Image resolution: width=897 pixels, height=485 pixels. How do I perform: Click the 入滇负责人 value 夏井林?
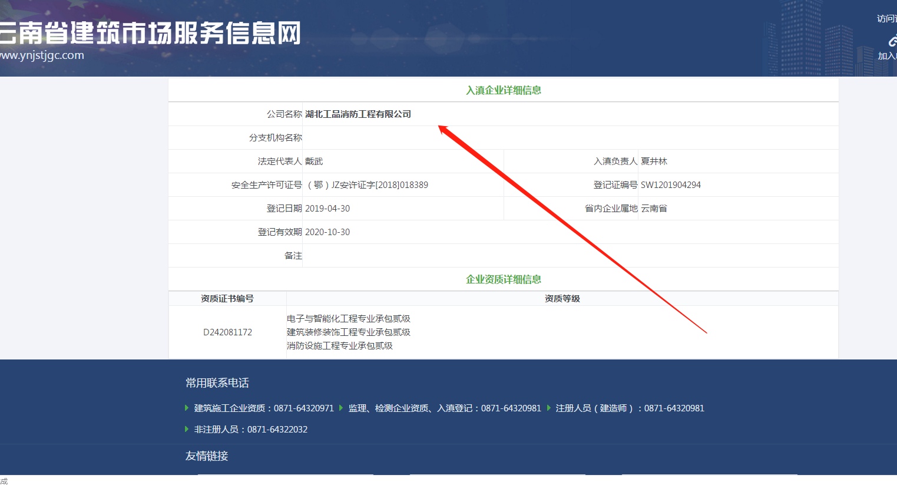654,161
